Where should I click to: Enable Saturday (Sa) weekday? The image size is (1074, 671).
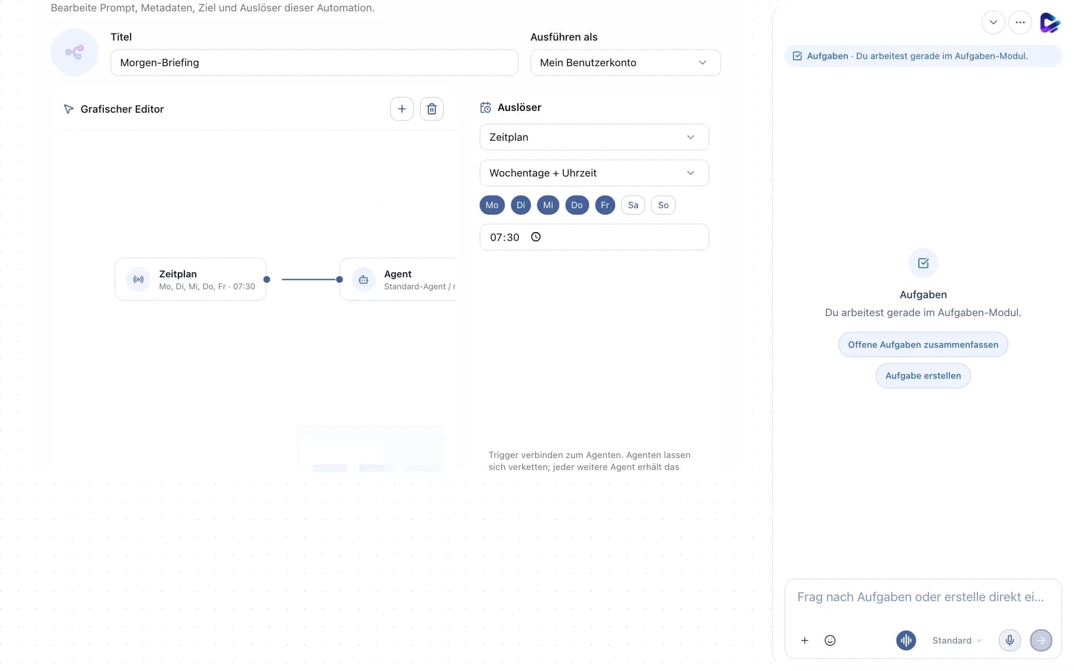click(633, 205)
